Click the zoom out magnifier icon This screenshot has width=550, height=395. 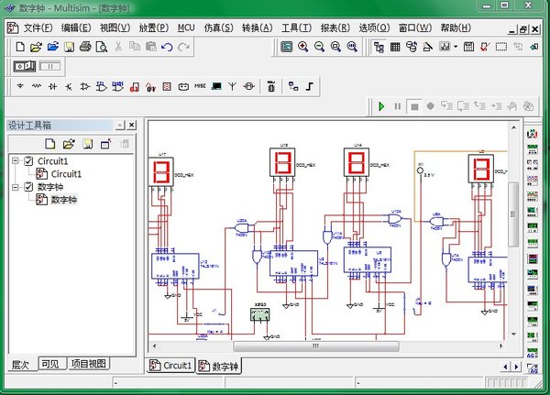pos(320,46)
